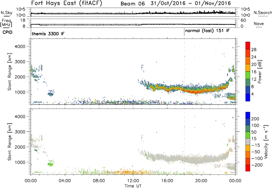Click the gray segment of velocity color bar
The width and height of the screenshot is (272, 188).
click(248, 142)
